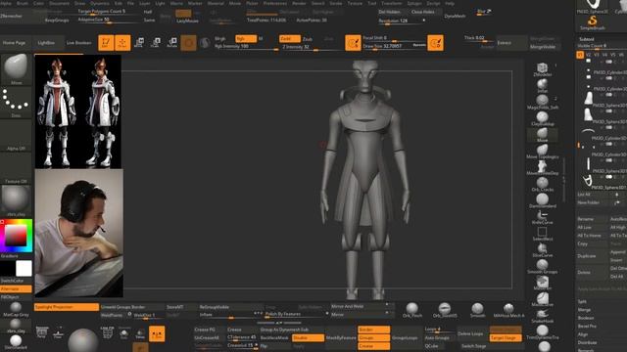Select the Inflat brush

click(x=542, y=86)
